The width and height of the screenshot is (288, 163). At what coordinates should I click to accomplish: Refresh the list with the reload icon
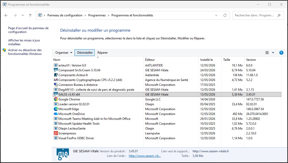coord(225,15)
